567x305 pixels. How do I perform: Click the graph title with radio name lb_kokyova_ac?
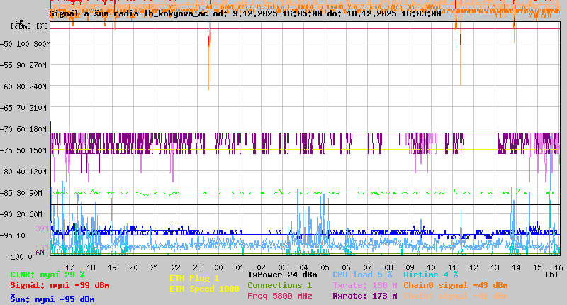point(245,13)
